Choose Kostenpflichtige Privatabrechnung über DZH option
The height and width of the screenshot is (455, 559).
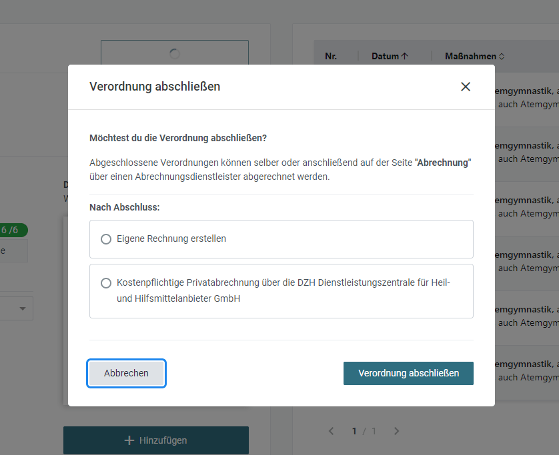coord(106,283)
